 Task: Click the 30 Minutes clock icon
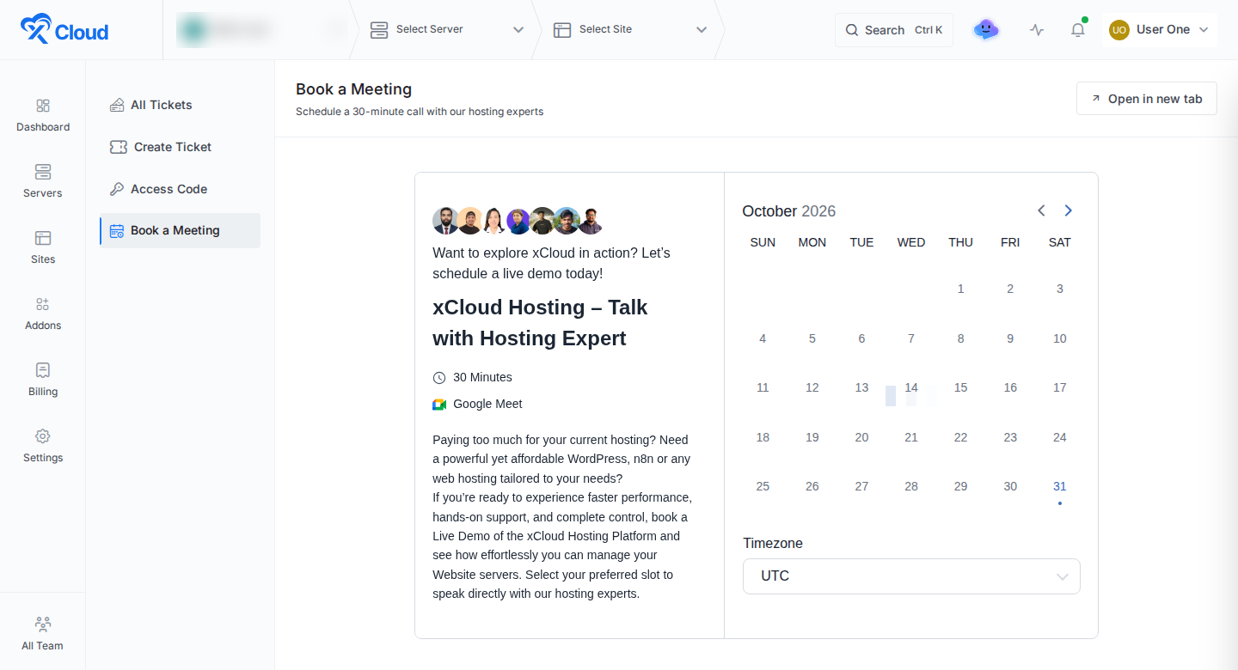tap(439, 378)
